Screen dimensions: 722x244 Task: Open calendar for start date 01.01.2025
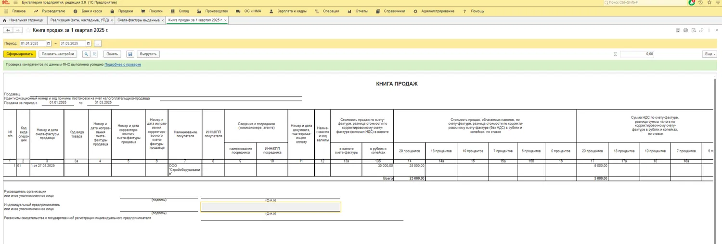[50, 43]
